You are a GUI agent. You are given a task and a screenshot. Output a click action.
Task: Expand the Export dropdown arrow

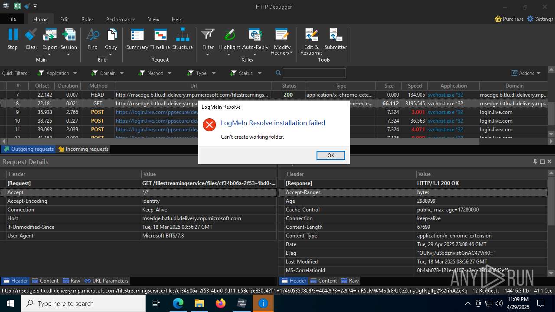point(49,55)
